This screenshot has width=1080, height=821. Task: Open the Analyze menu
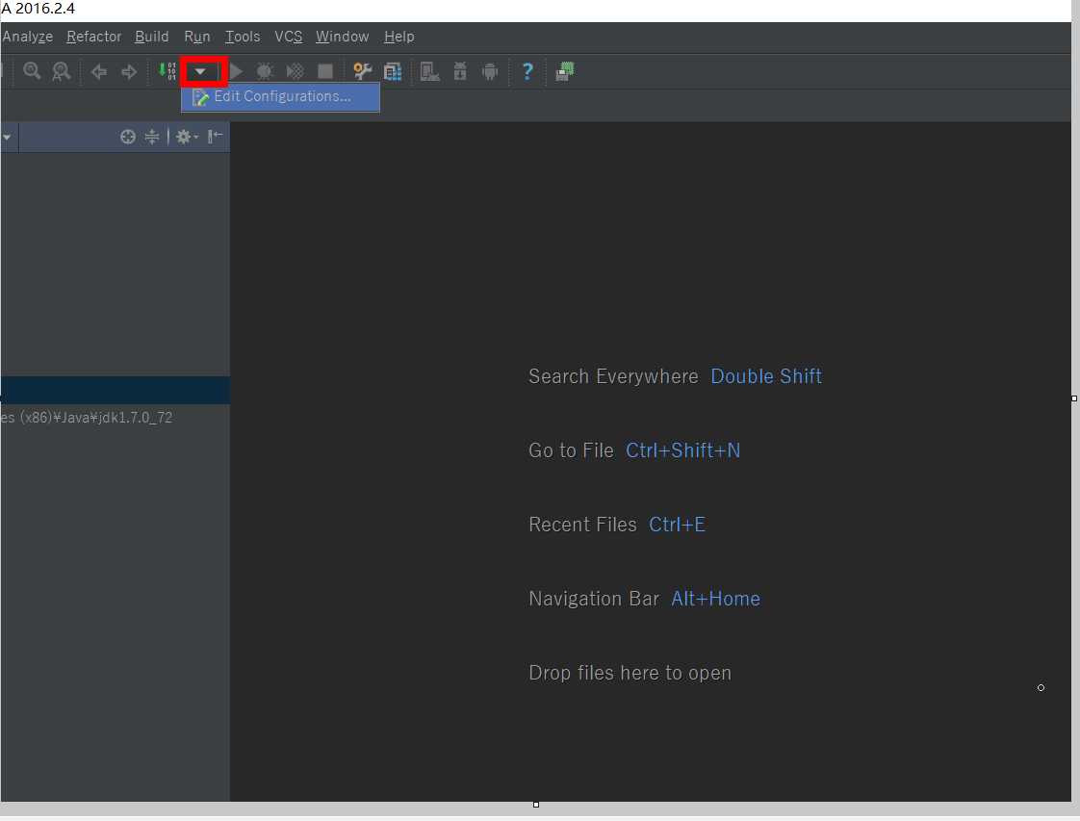click(28, 37)
